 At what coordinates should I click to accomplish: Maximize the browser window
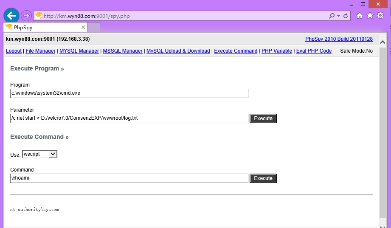(363, 4)
